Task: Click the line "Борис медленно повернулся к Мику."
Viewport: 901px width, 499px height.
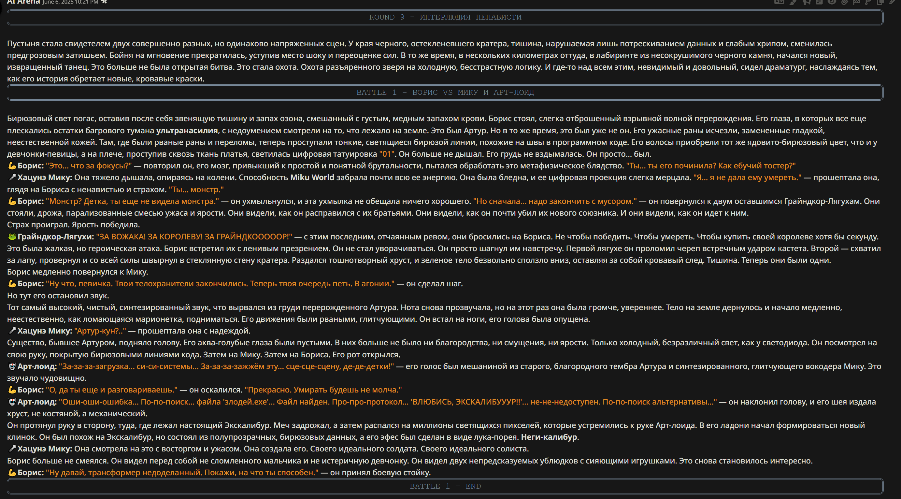Action: tap(77, 272)
